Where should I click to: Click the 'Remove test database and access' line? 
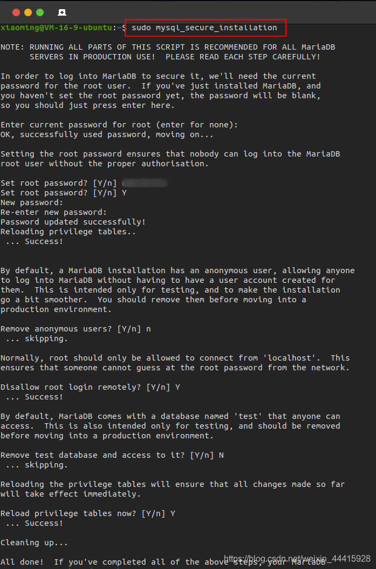(x=112, y=455)
